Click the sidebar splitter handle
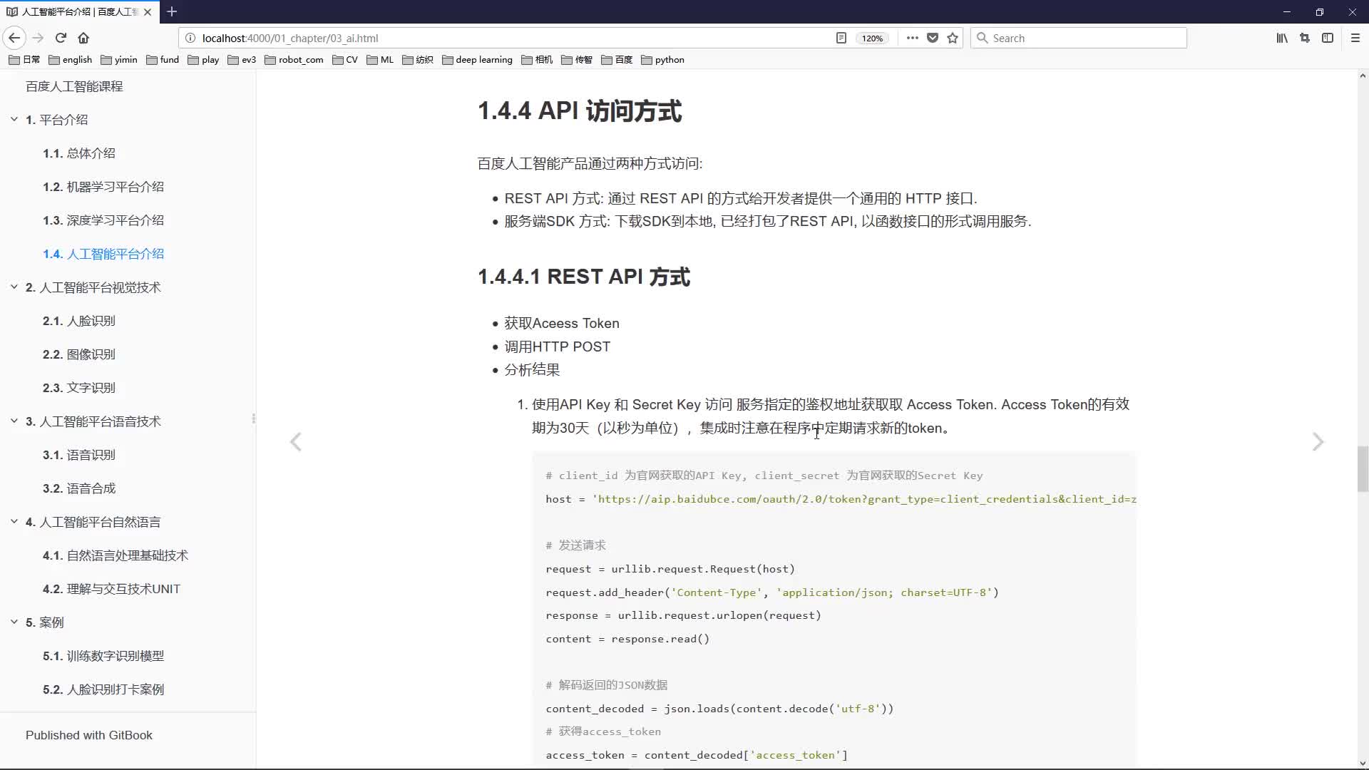The width and height of the screenshot is (1369, 770). (253, 419)
